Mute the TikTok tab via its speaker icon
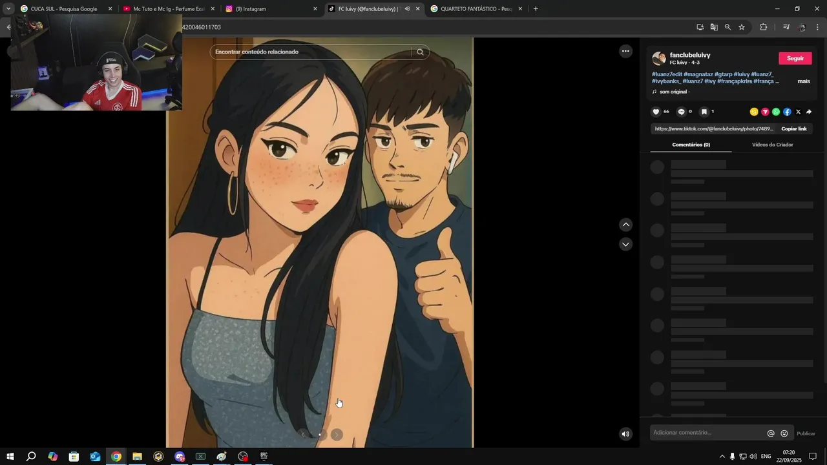This screenshot has height=465, width=827. coord(407,9)
